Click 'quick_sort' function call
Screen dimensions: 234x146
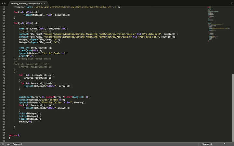[x=25, y=97]
